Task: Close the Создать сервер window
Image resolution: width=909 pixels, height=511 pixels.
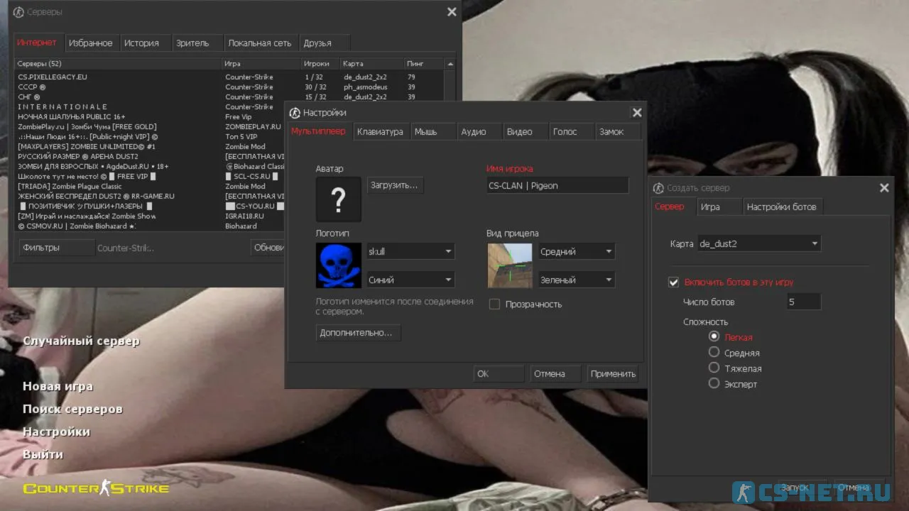Action: tap(884, 188)
